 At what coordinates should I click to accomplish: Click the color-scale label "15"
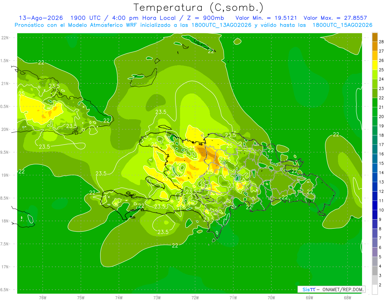point(382,164)
